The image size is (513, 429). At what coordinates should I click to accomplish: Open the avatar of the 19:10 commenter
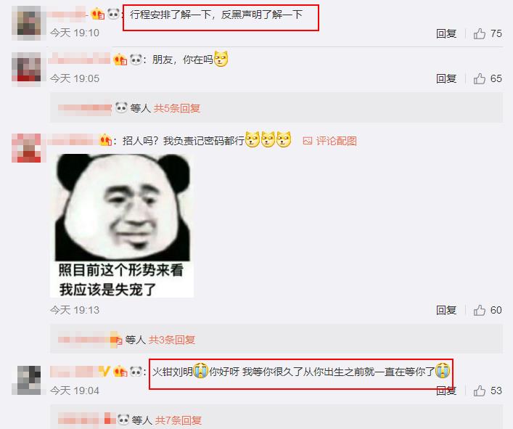pos(27,23)
